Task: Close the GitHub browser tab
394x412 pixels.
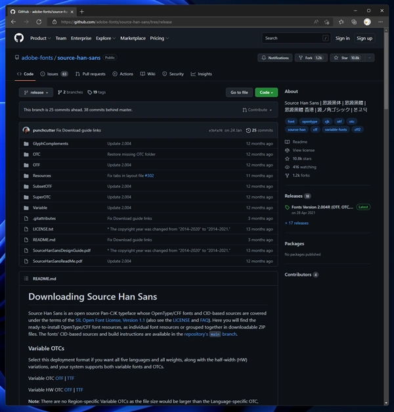Action: pos(72,12)
